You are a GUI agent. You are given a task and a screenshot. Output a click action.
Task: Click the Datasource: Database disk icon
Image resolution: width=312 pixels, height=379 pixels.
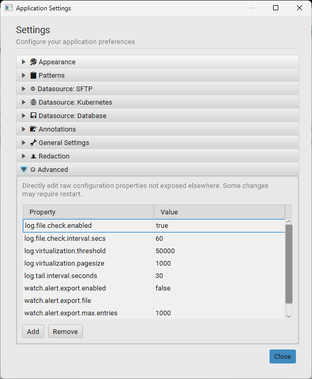pos(33,115)
